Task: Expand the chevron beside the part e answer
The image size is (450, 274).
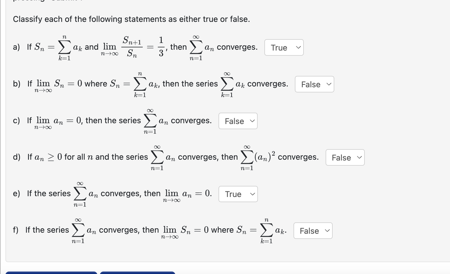Action: 252,194
